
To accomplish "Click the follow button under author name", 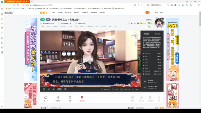I will [148, 27].
